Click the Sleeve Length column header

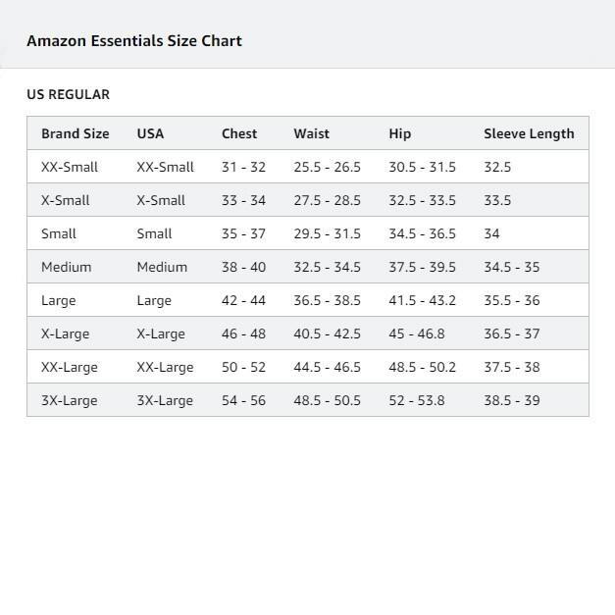pyautogui.click(x=529, y=133)
